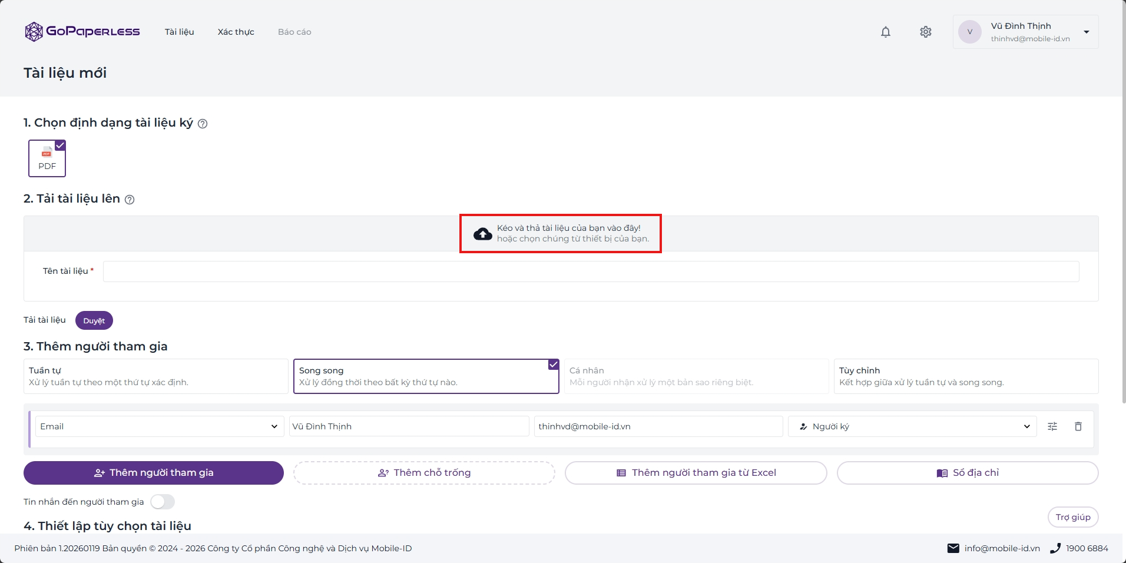
Task: Click help icon beside Tải tài liệu lên
Action: tap(130, 200)
